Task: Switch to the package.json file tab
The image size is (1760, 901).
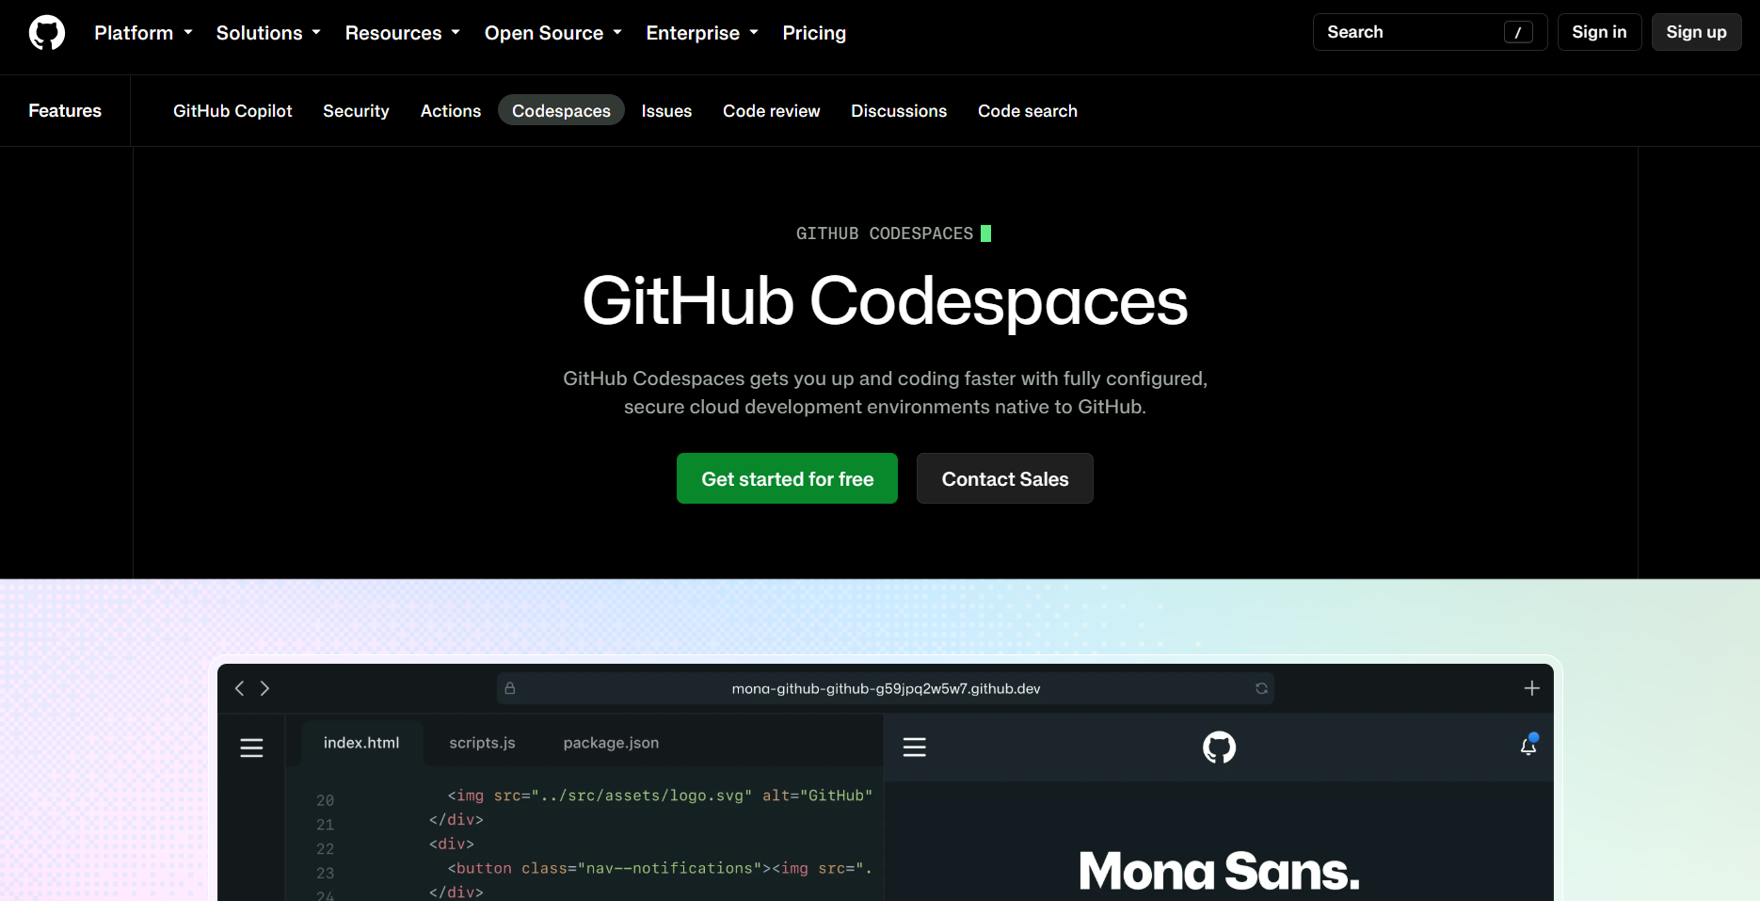Action: click(x=611, y=743)
